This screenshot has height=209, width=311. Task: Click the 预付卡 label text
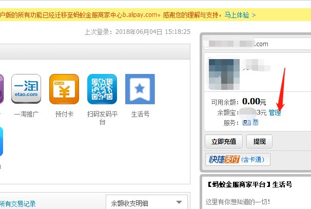pos(64,114)
